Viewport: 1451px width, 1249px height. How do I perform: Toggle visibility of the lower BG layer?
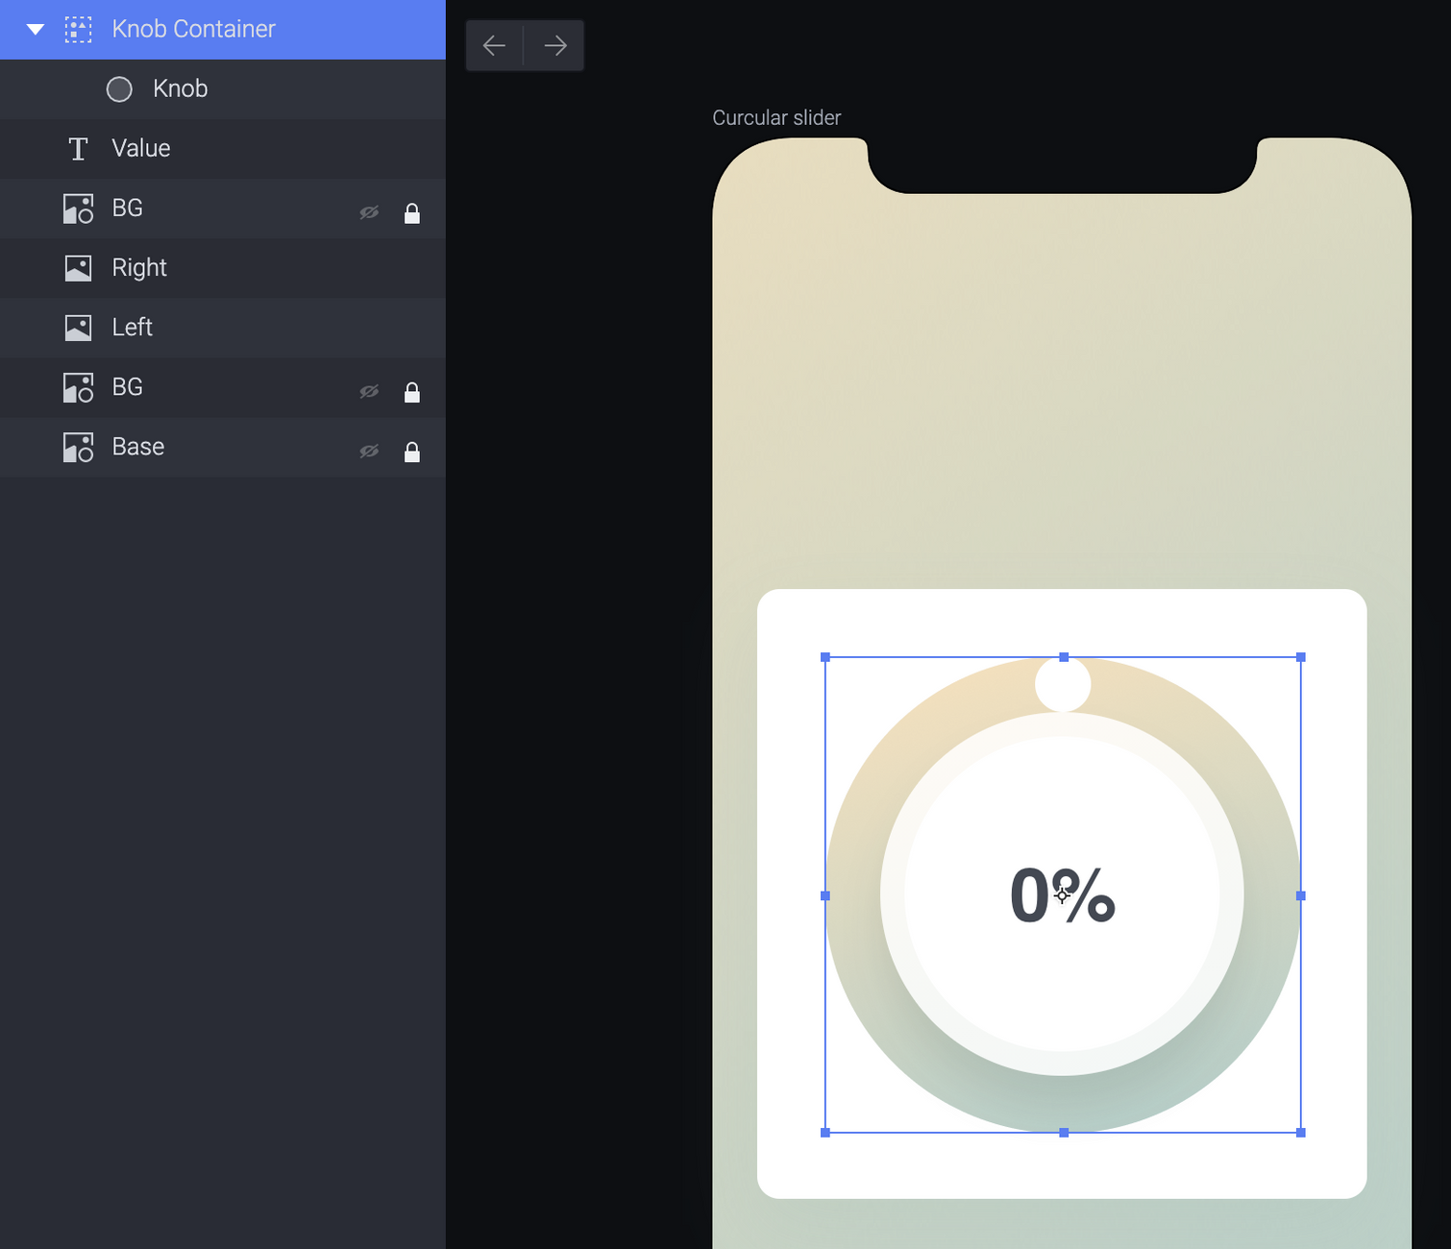tap(369, 391)
